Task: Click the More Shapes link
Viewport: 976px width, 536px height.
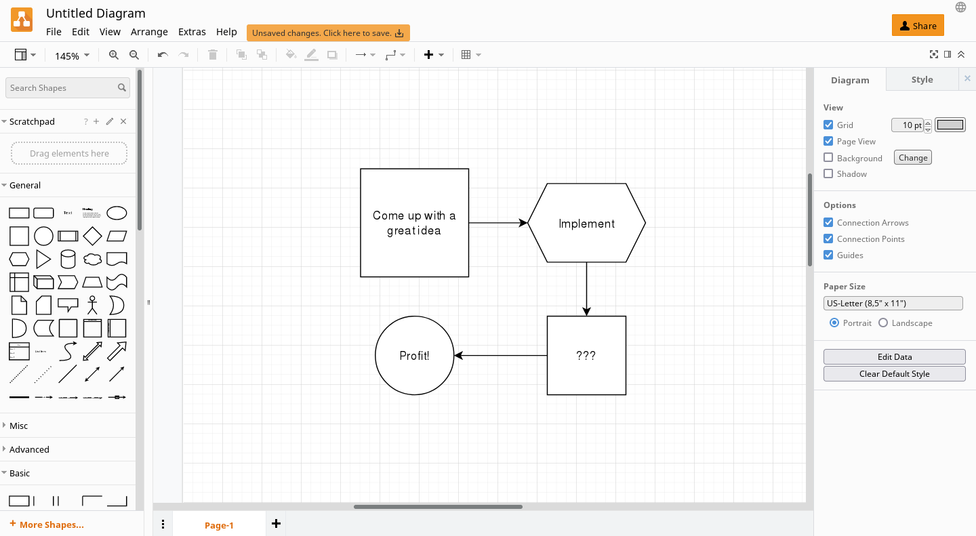Action: coord(46,524)
